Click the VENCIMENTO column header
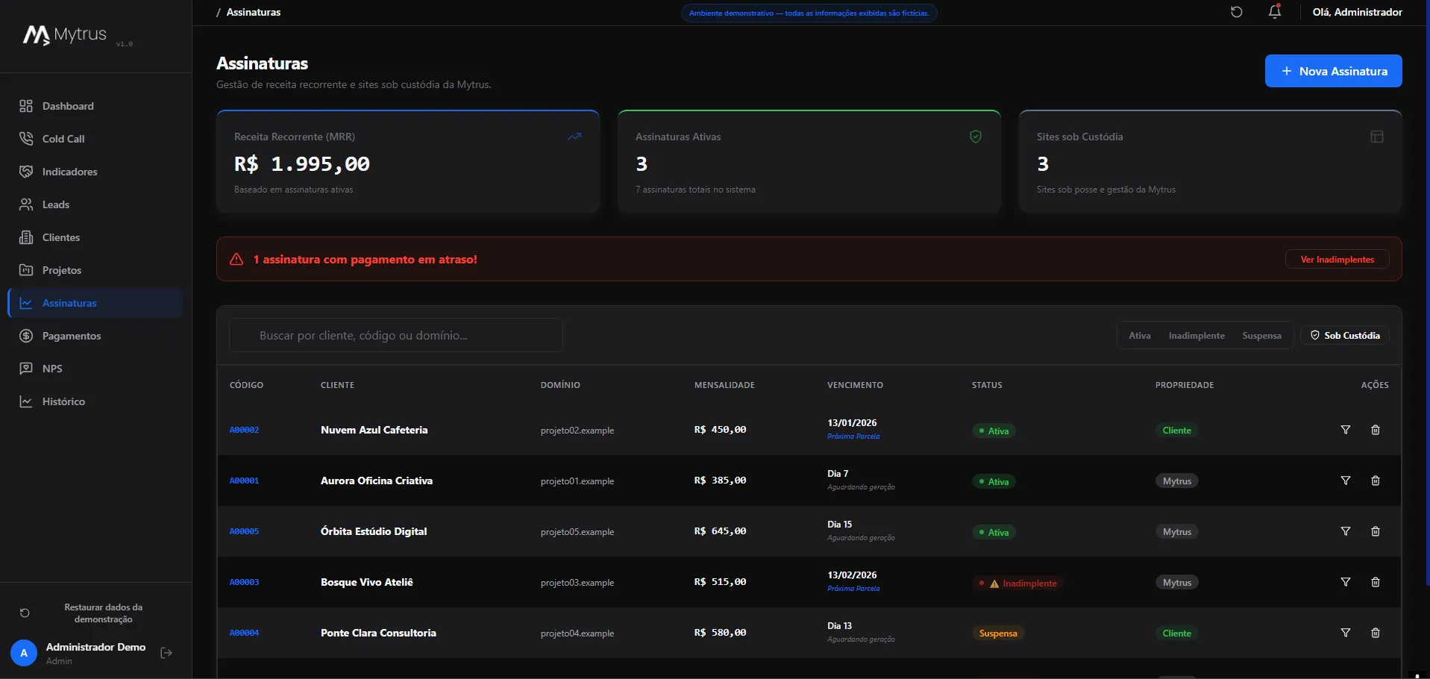This screenshot has height=679, width=1430. coord(855,385)
